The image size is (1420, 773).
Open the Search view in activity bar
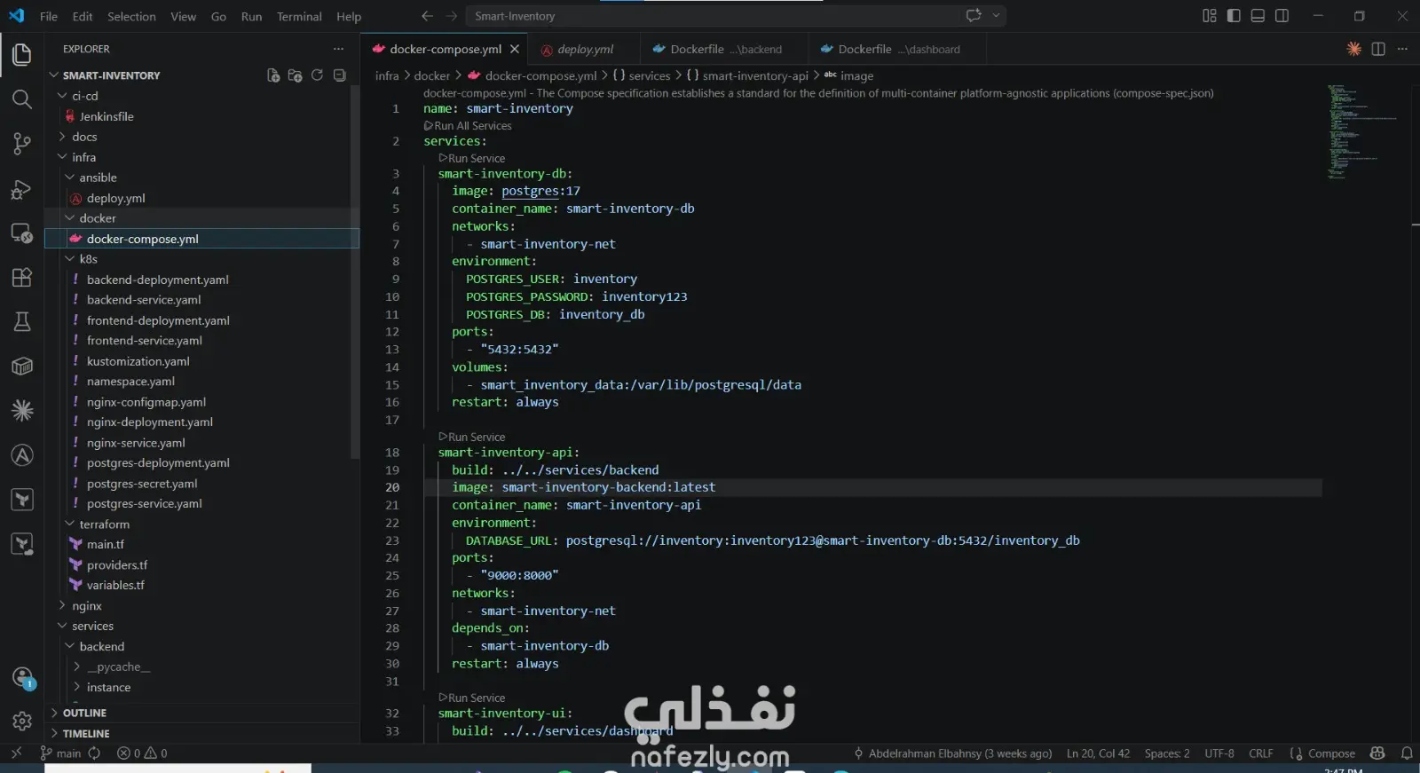[22, 99]
